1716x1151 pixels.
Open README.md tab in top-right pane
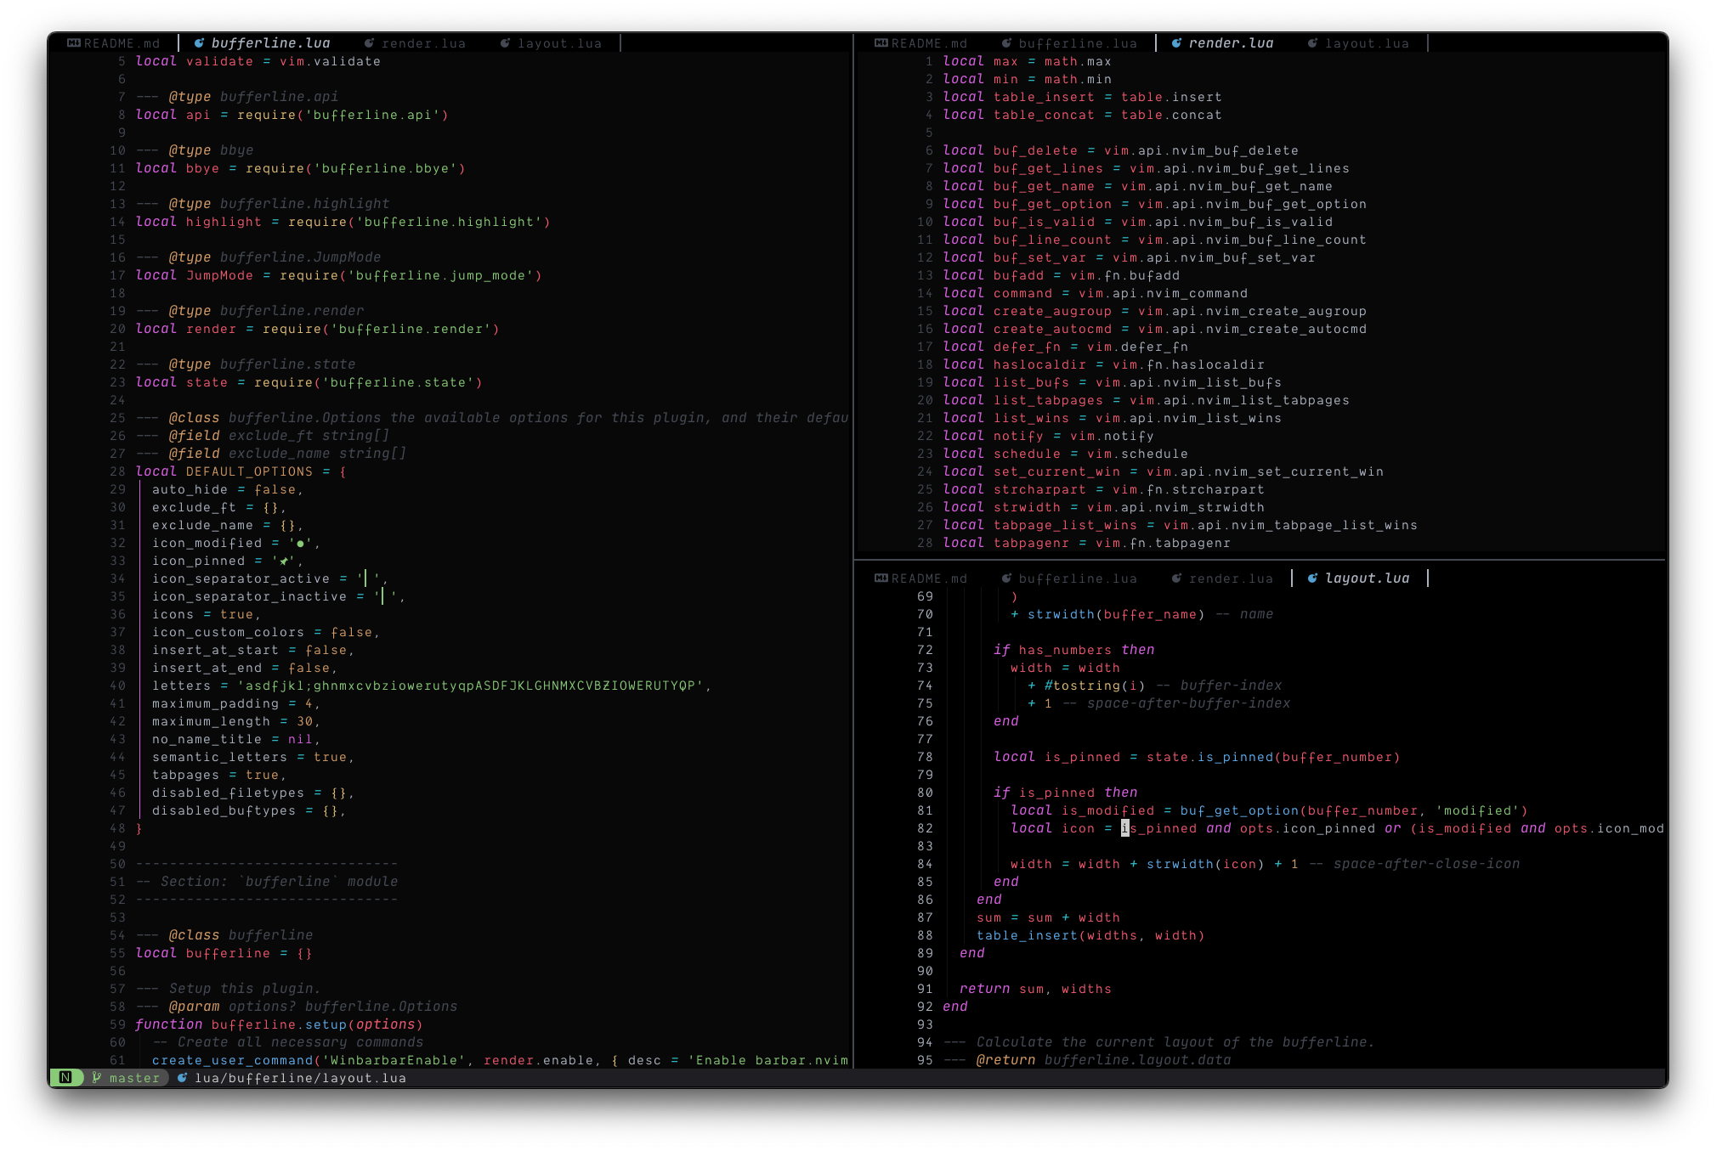pos(929,43)
